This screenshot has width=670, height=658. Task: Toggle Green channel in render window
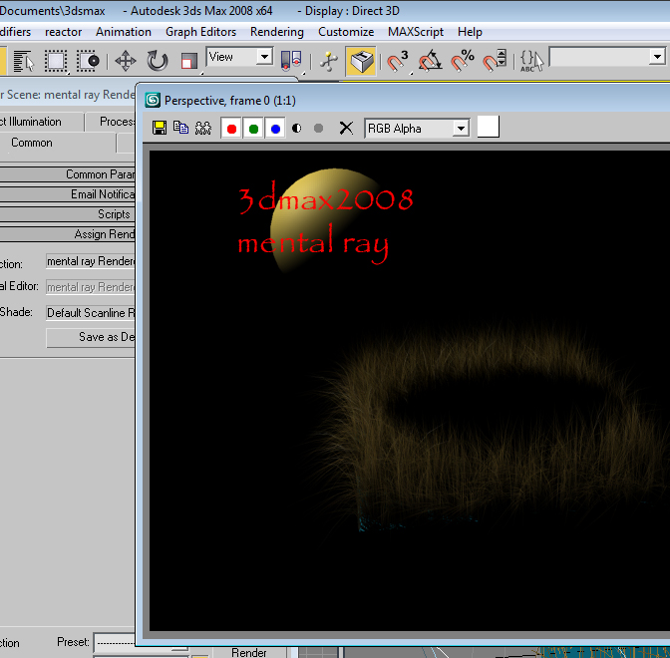pyautogui.click(x=253, y=129)
